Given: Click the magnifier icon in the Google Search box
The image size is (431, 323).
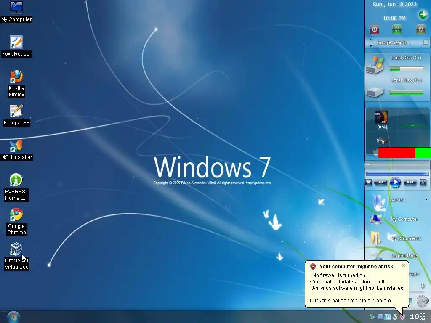Looking at the screenshot, I should tap(425, 42).
